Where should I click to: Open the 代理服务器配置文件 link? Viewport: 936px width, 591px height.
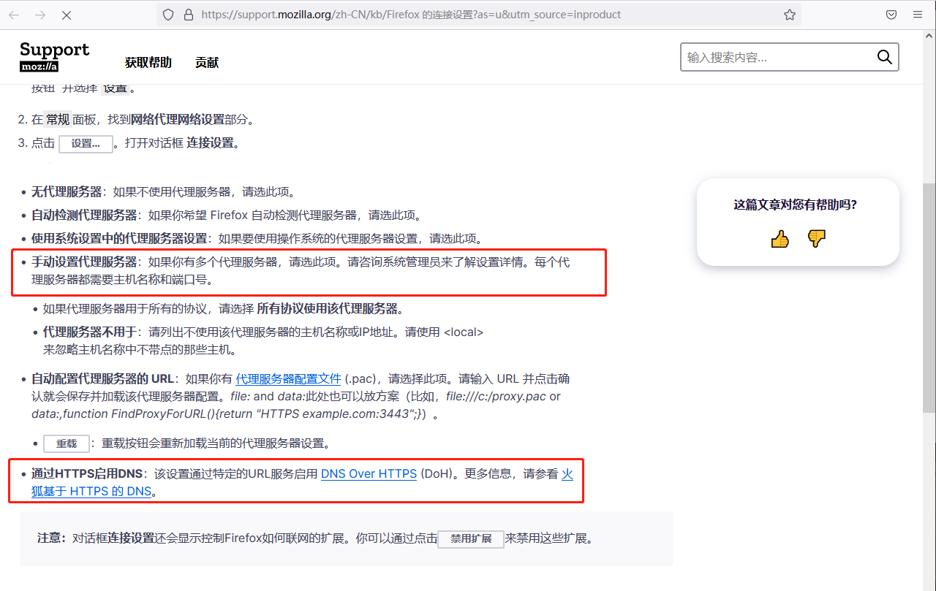(x=288, y=378)
